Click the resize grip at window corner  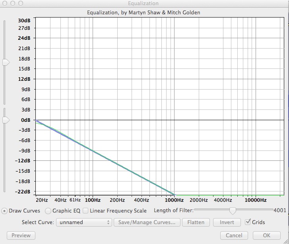(286, 242)
